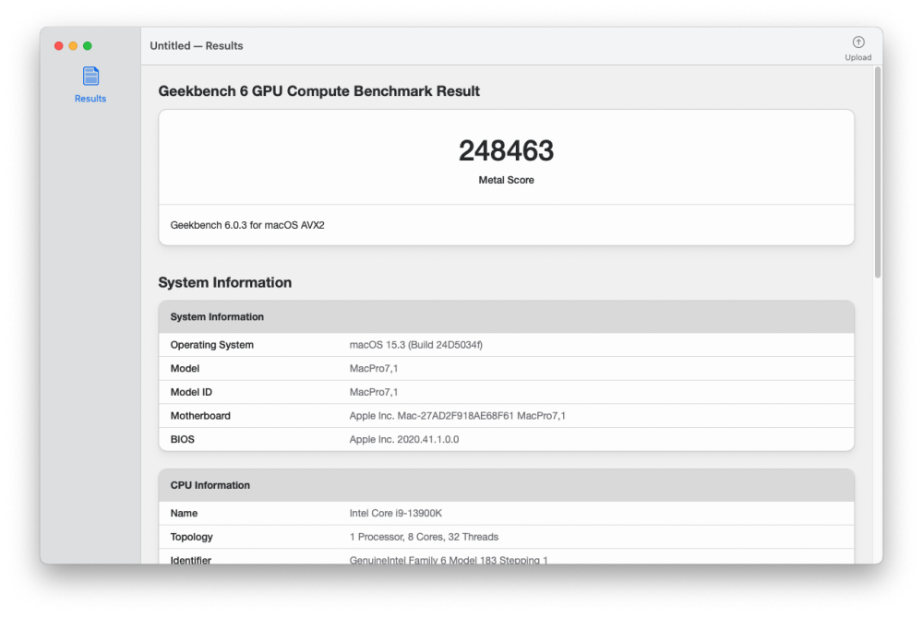Select the 248463 Metal score value

point(506,150)
